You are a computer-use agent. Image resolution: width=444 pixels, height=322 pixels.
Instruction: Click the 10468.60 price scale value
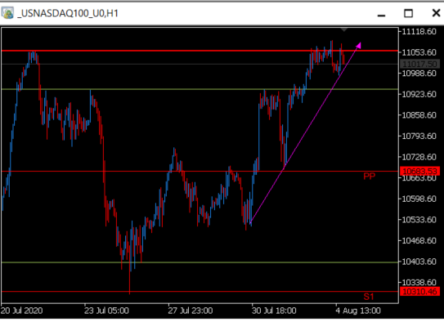click(419, 241)
